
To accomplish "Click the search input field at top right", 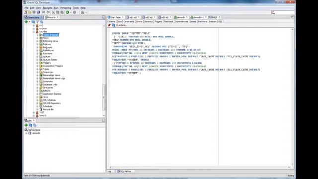I will tap(285, 12).
